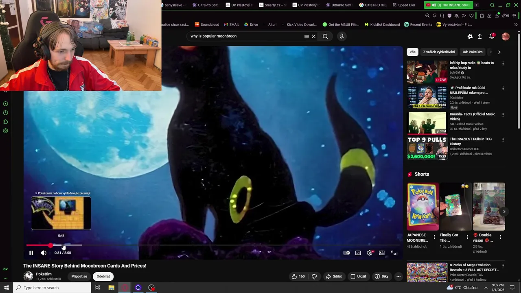Click the Díky thanks button

pos(381,276)
